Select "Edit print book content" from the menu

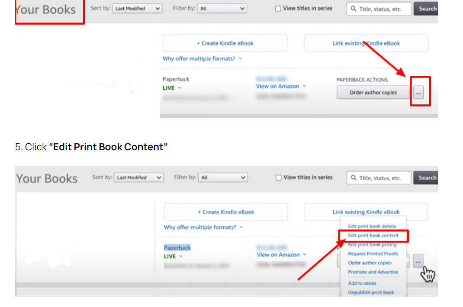click(x=373, y=235)
